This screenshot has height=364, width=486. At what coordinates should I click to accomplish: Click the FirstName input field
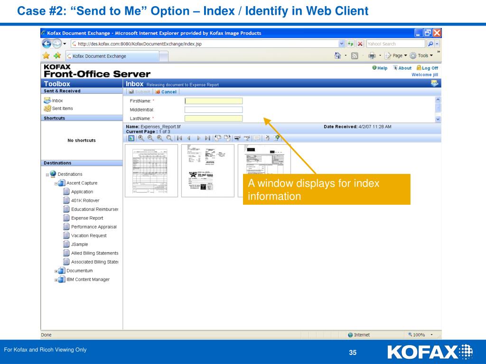(x=214, y=101)
